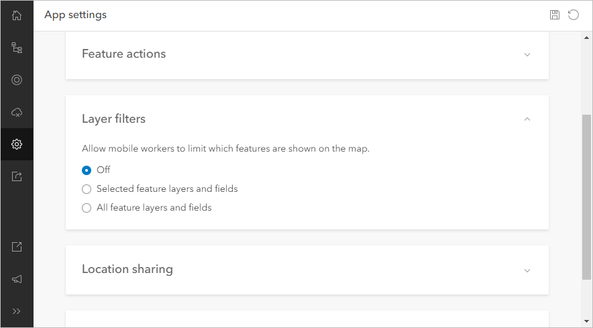Select the App settings gear icon
593x328 pixels.
pyautogui.click(x=17, y=144)
